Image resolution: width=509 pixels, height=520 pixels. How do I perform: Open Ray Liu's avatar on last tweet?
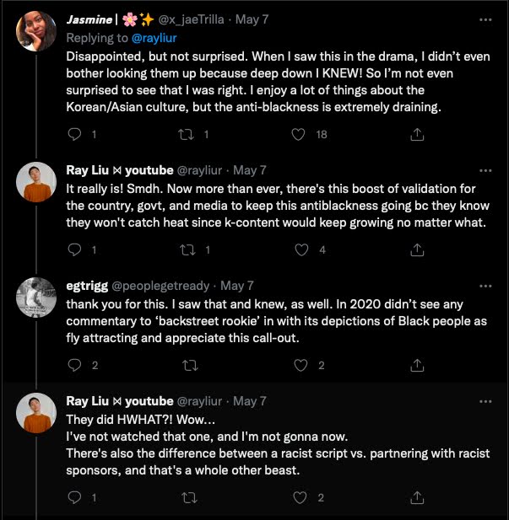pyautogui.click(x=35, y=413)
